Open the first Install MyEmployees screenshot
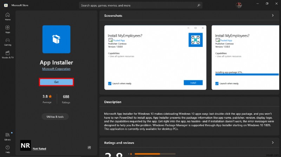The width and height of the screenshot is (281, 157). pos(155,57)
